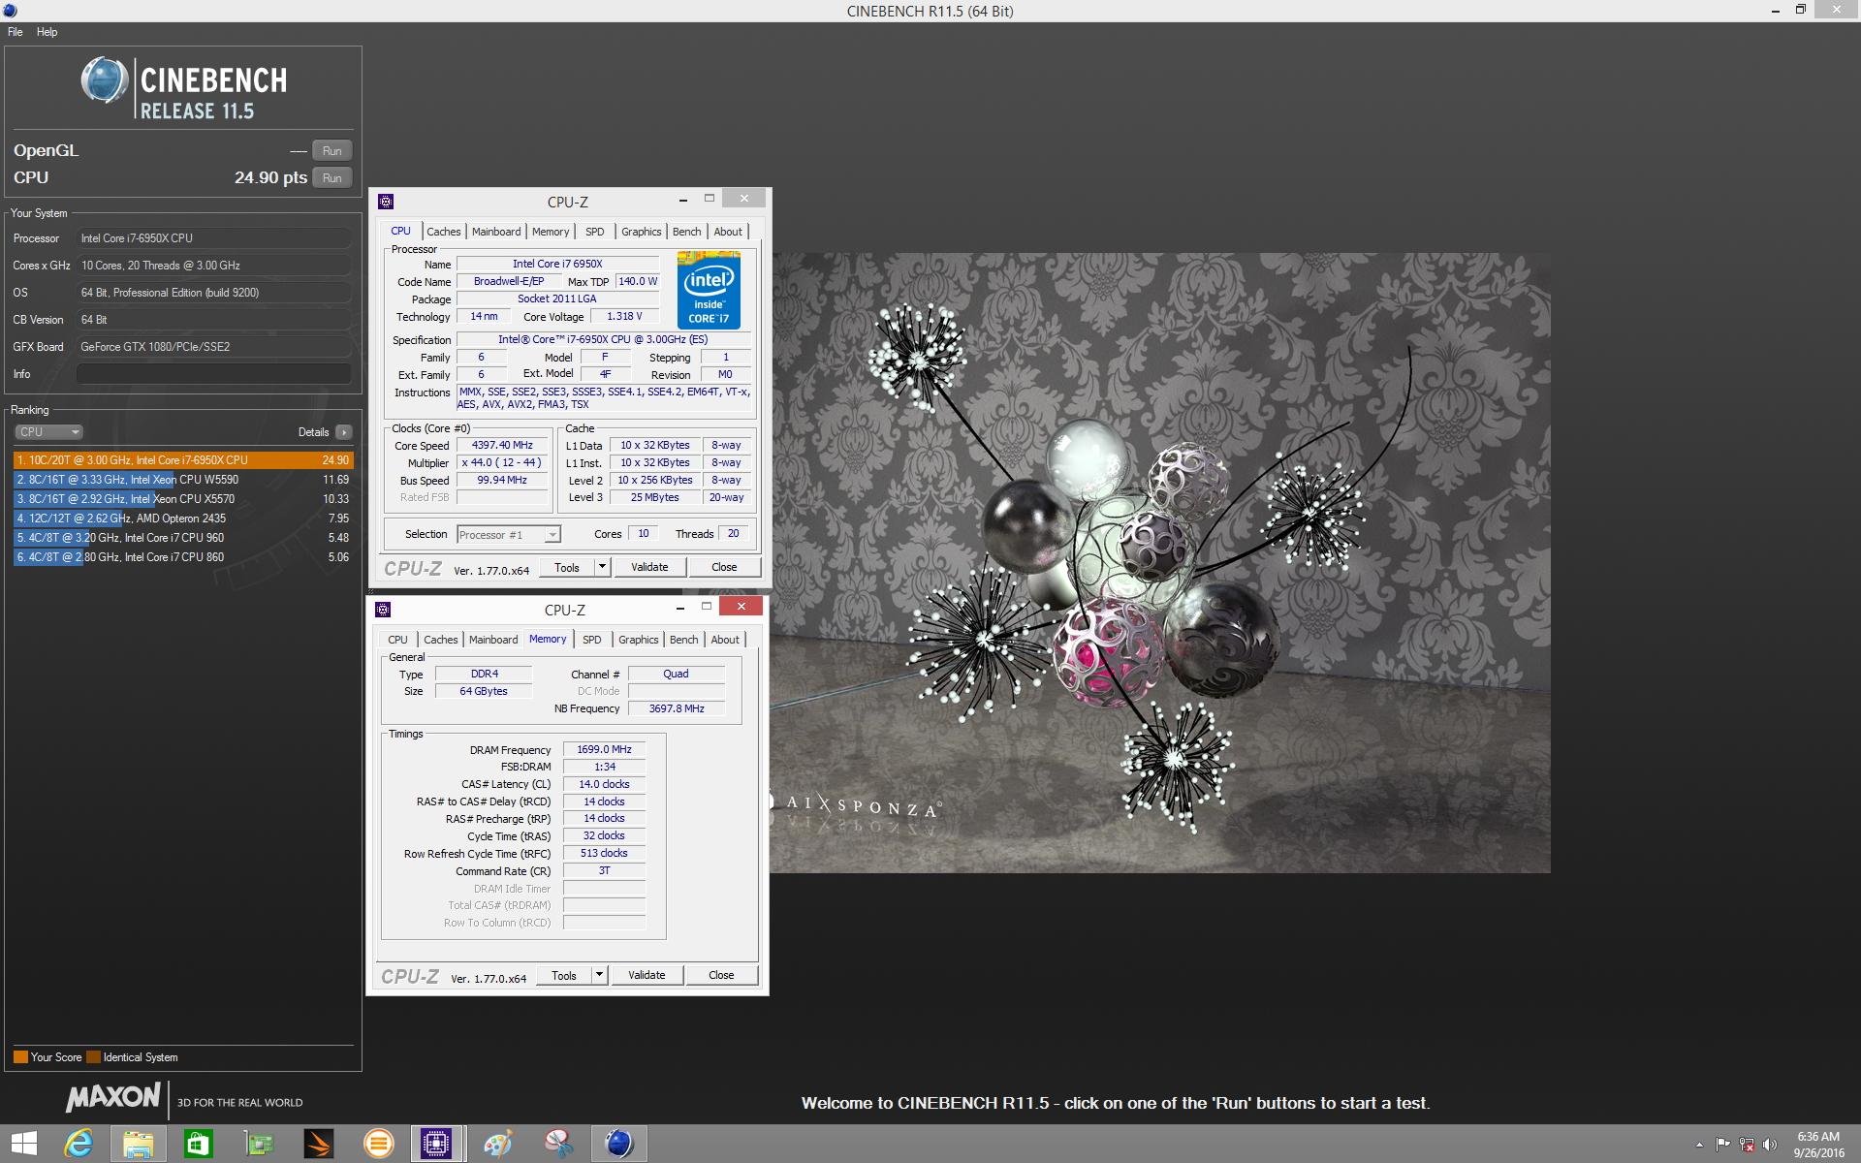Run the OpenGL benchmark
The height and width of the screenshot is (1163, 1861).
[332, 151]
